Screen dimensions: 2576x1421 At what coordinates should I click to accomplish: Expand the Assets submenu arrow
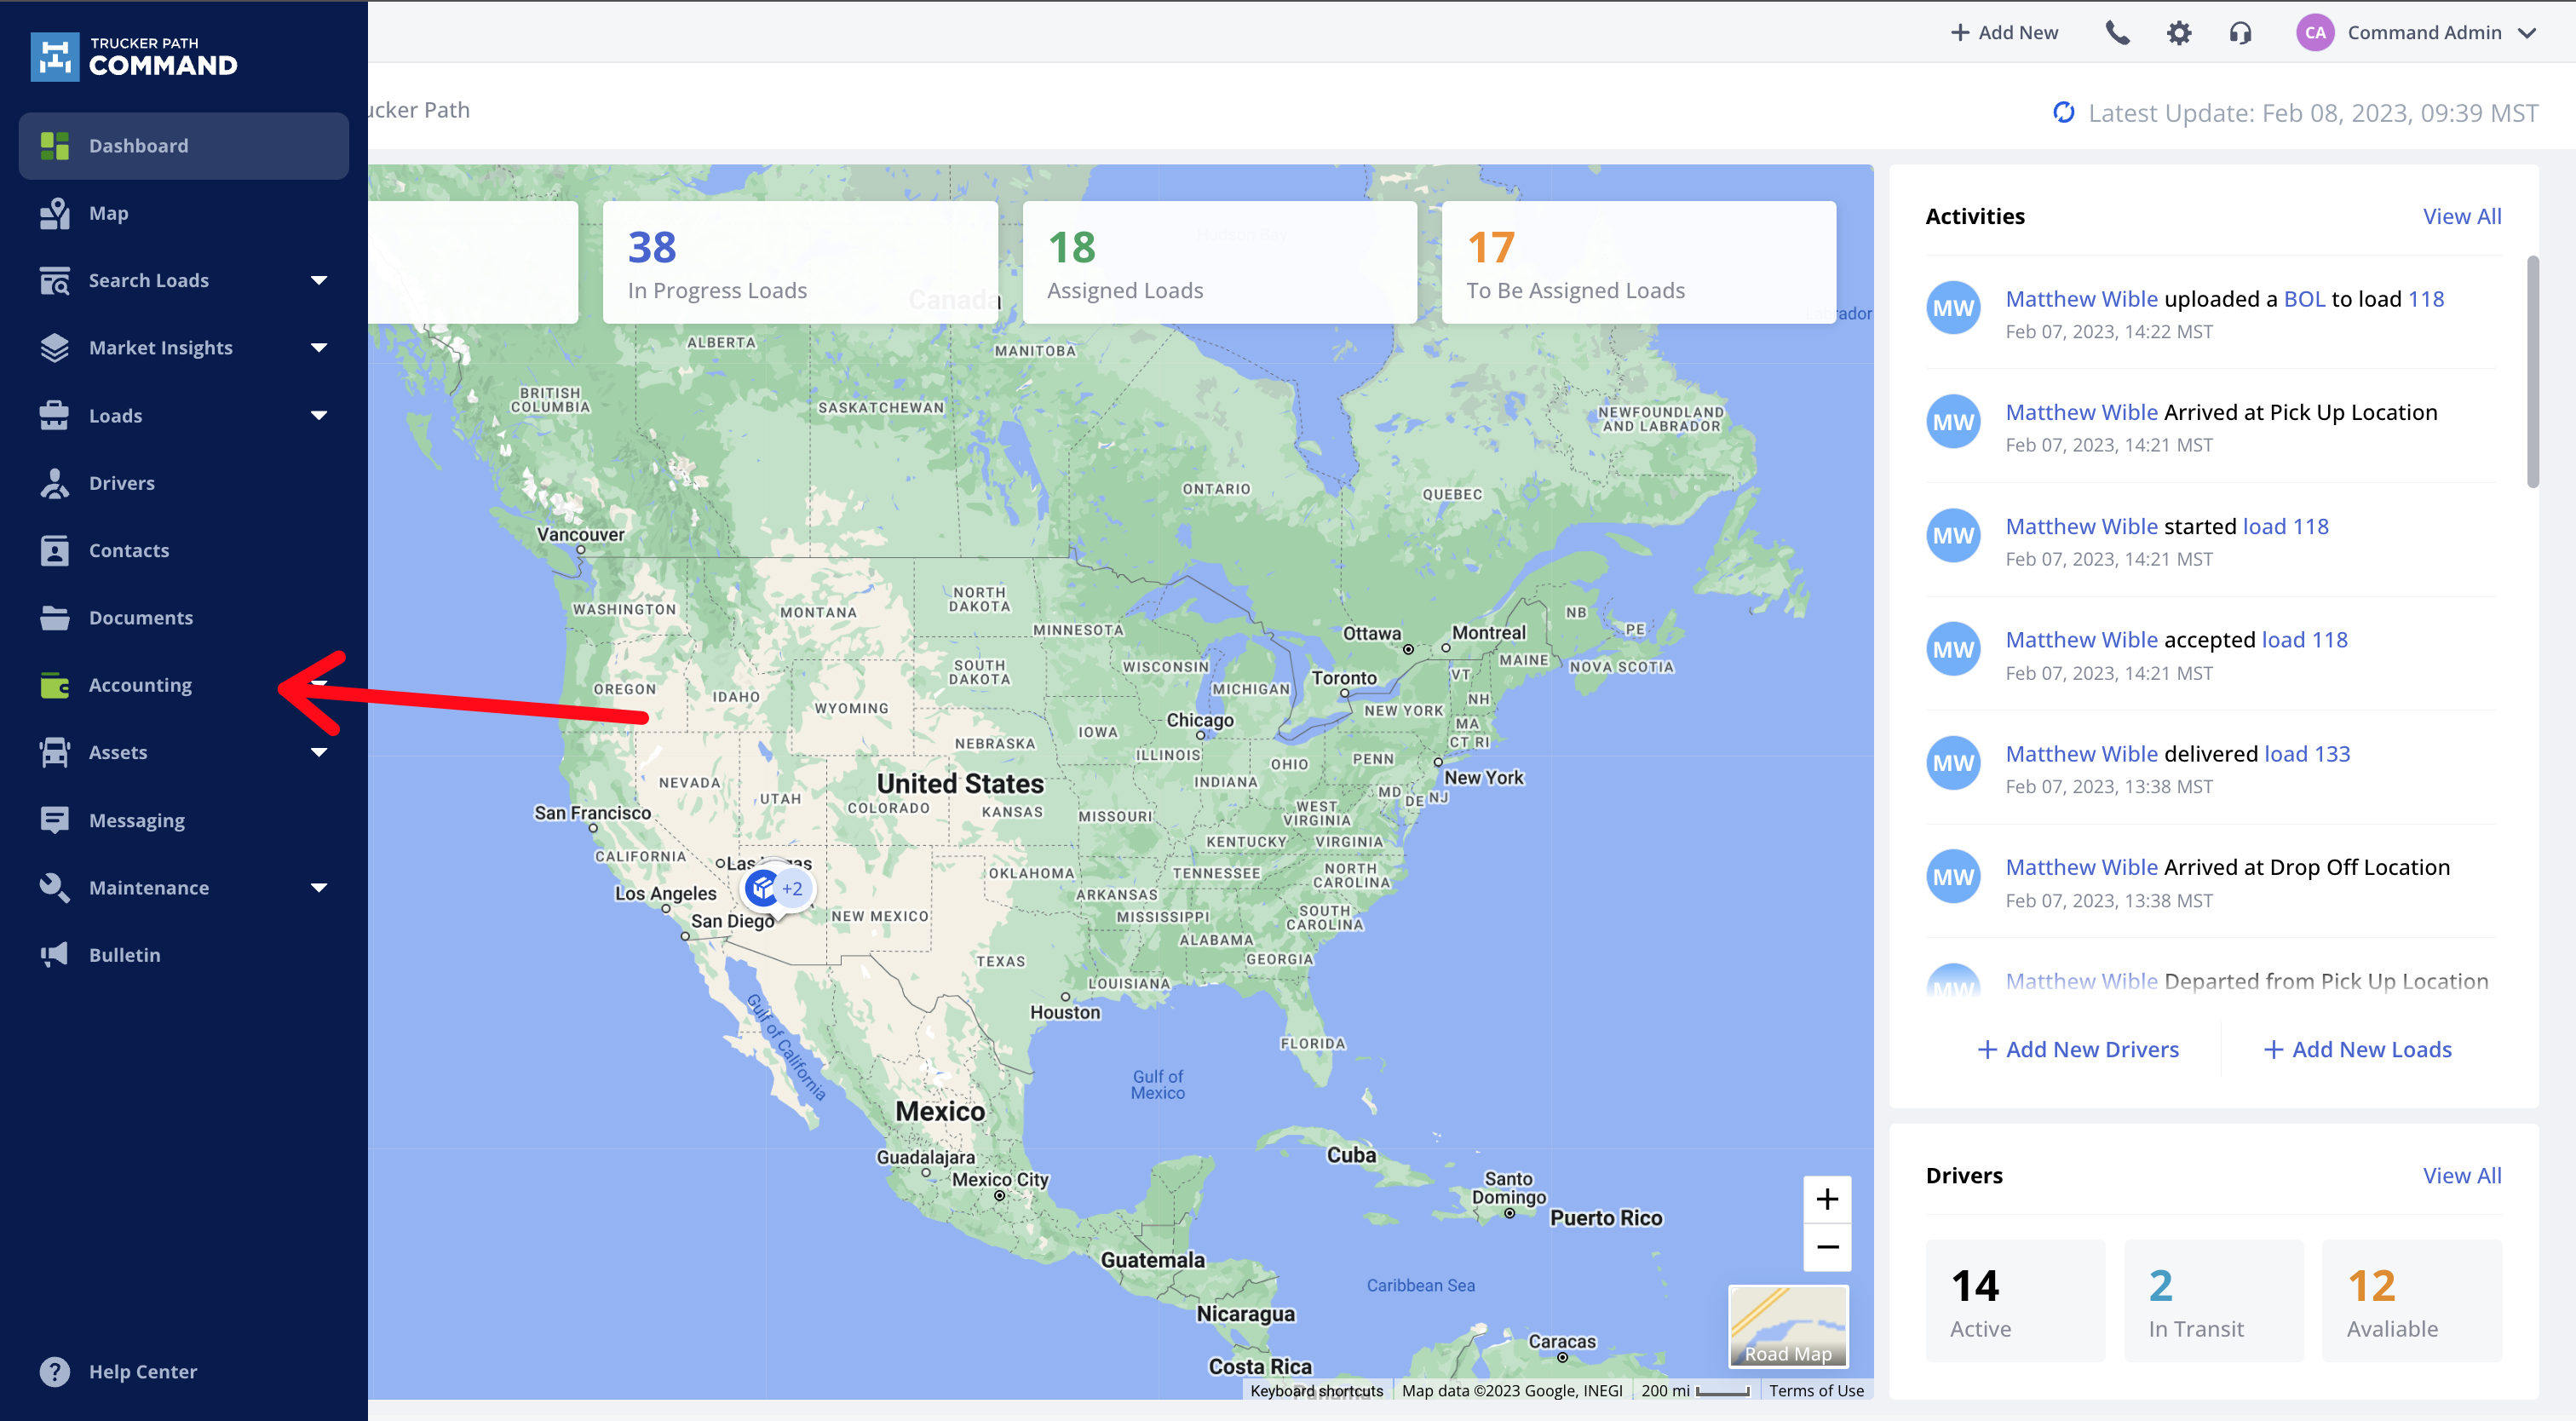click(x=319, y=753)
